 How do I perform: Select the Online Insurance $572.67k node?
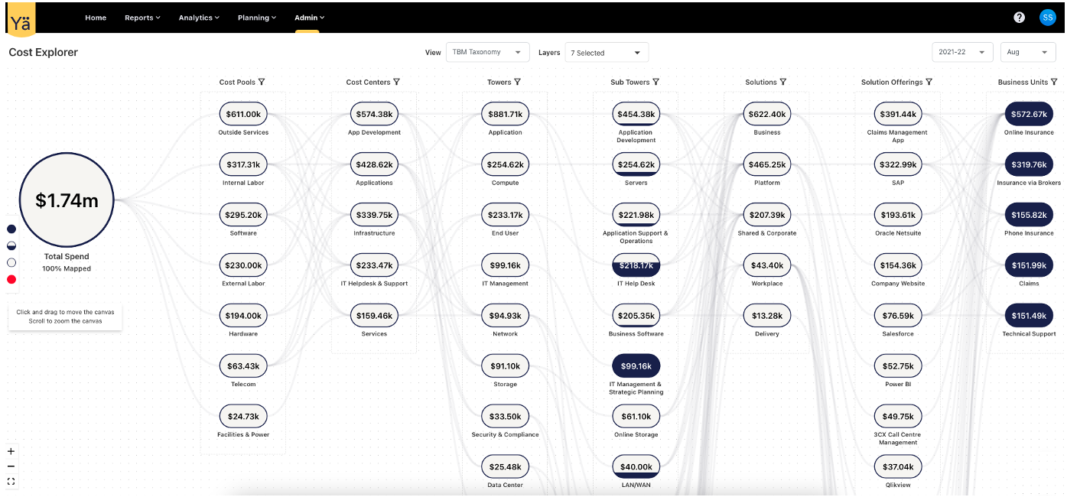[1029, 115]
